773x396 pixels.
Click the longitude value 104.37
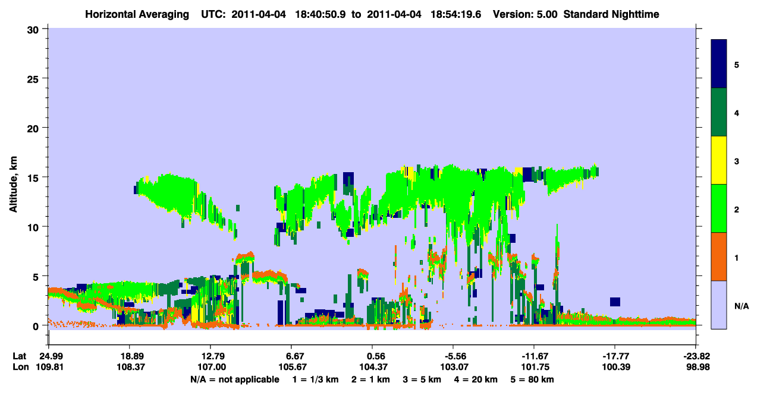pyautogui.click(x=372, y=367)
